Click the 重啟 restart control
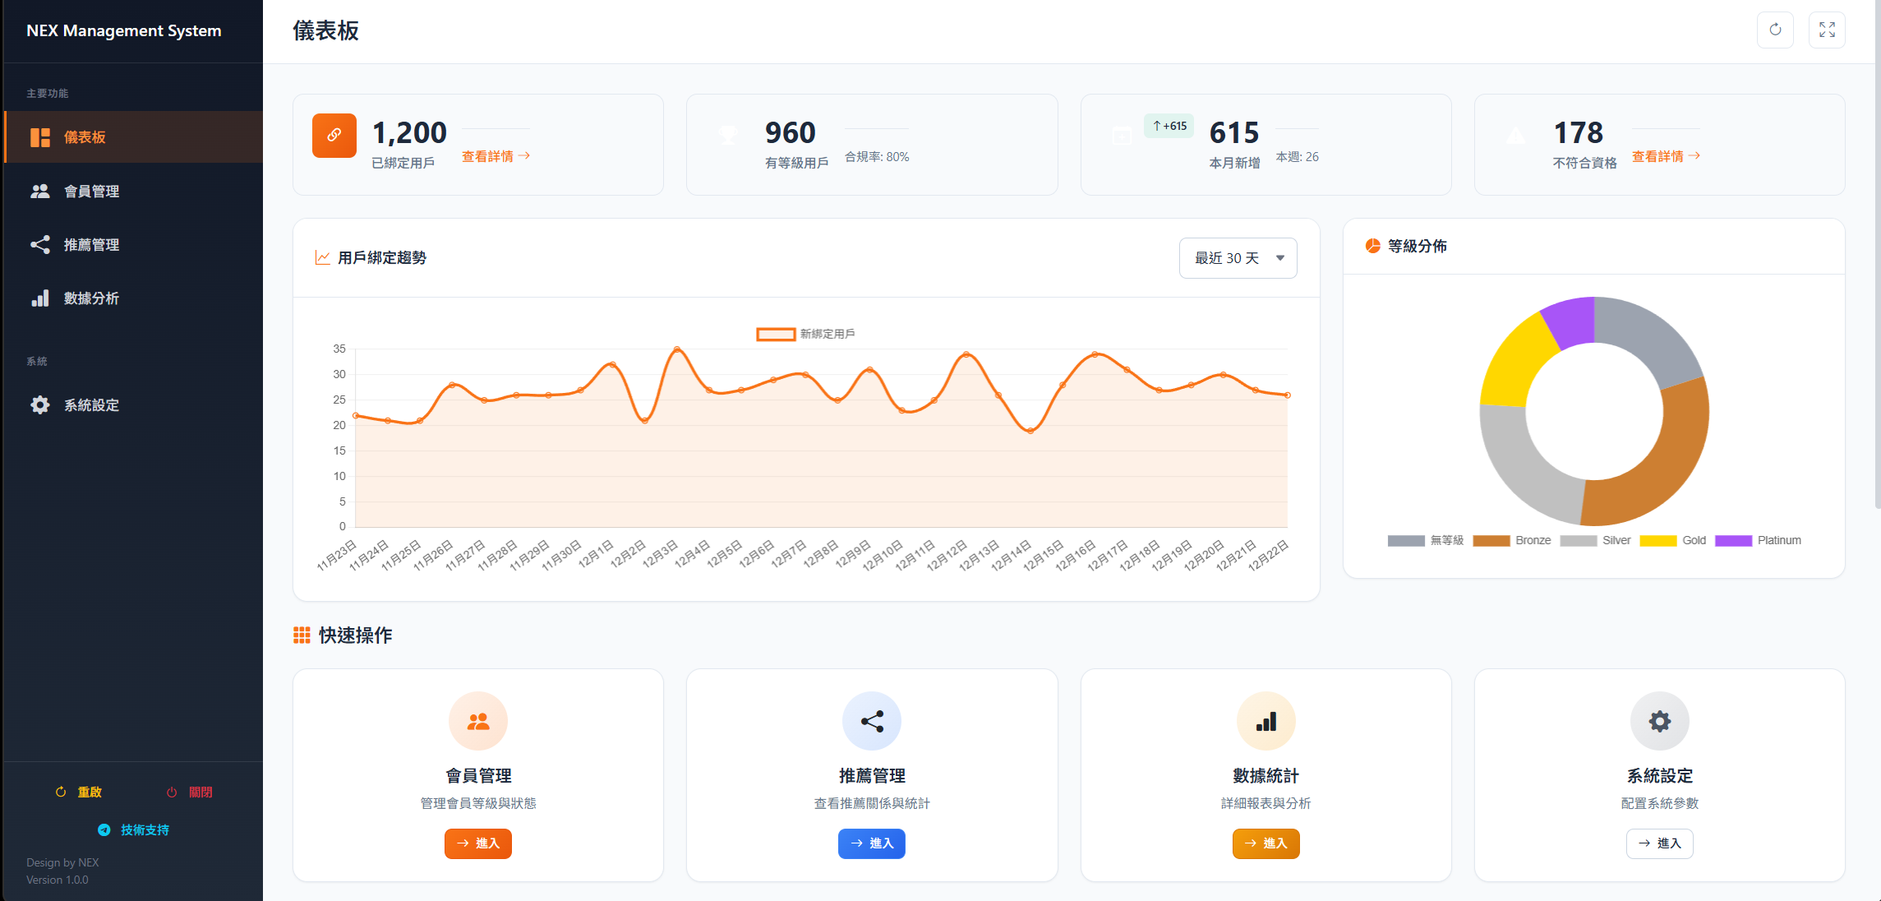This screenshot has height=901, width=1881. (x=77, y=792)
